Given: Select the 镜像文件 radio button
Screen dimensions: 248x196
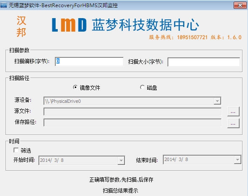Looking at the screenshot, I should 75,87.
